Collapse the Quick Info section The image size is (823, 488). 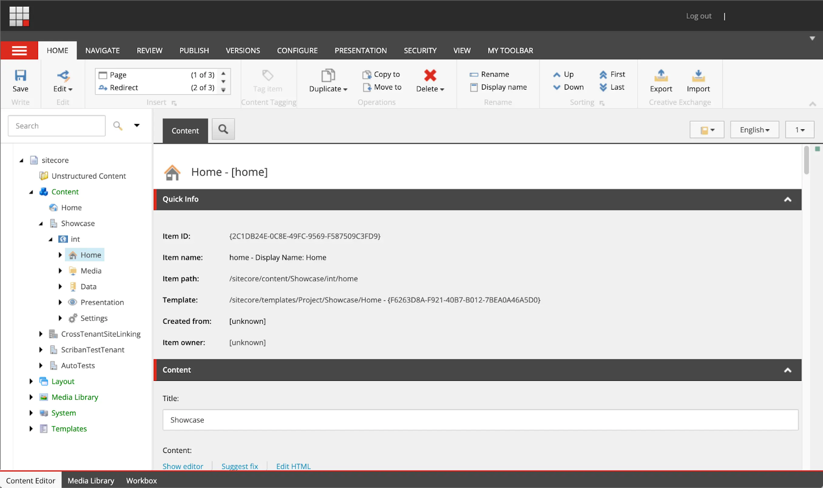tap(788, 200)
